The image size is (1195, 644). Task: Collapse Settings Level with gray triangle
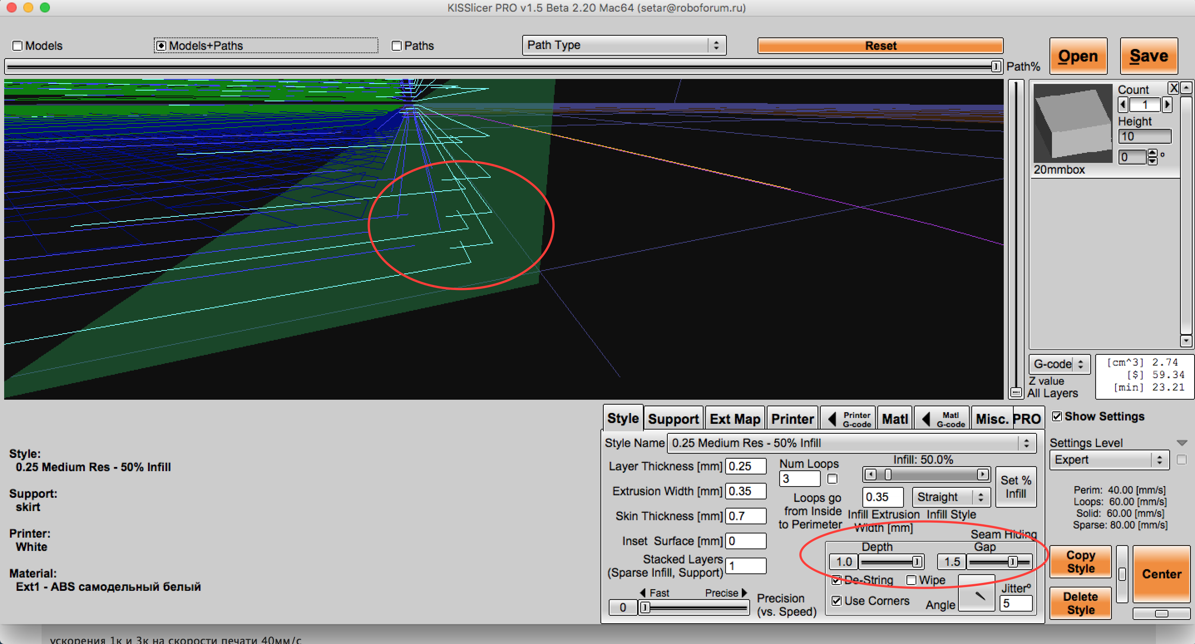click(1182, 443)
